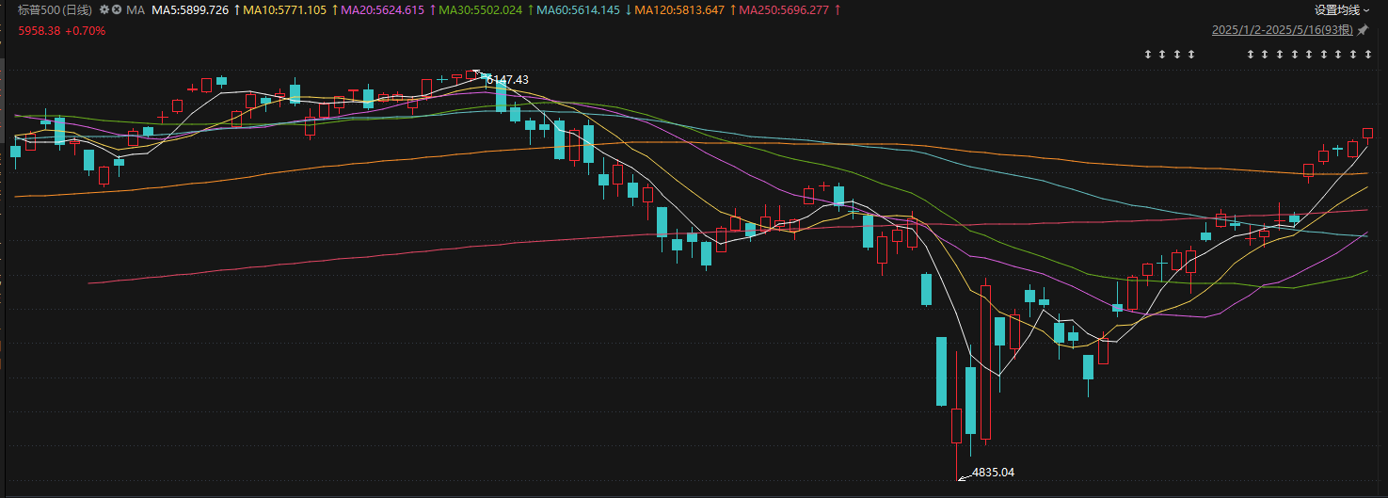Click the MA20:5624.615 value
This screenshot has height=498, width=1388.
pos(384,9)
